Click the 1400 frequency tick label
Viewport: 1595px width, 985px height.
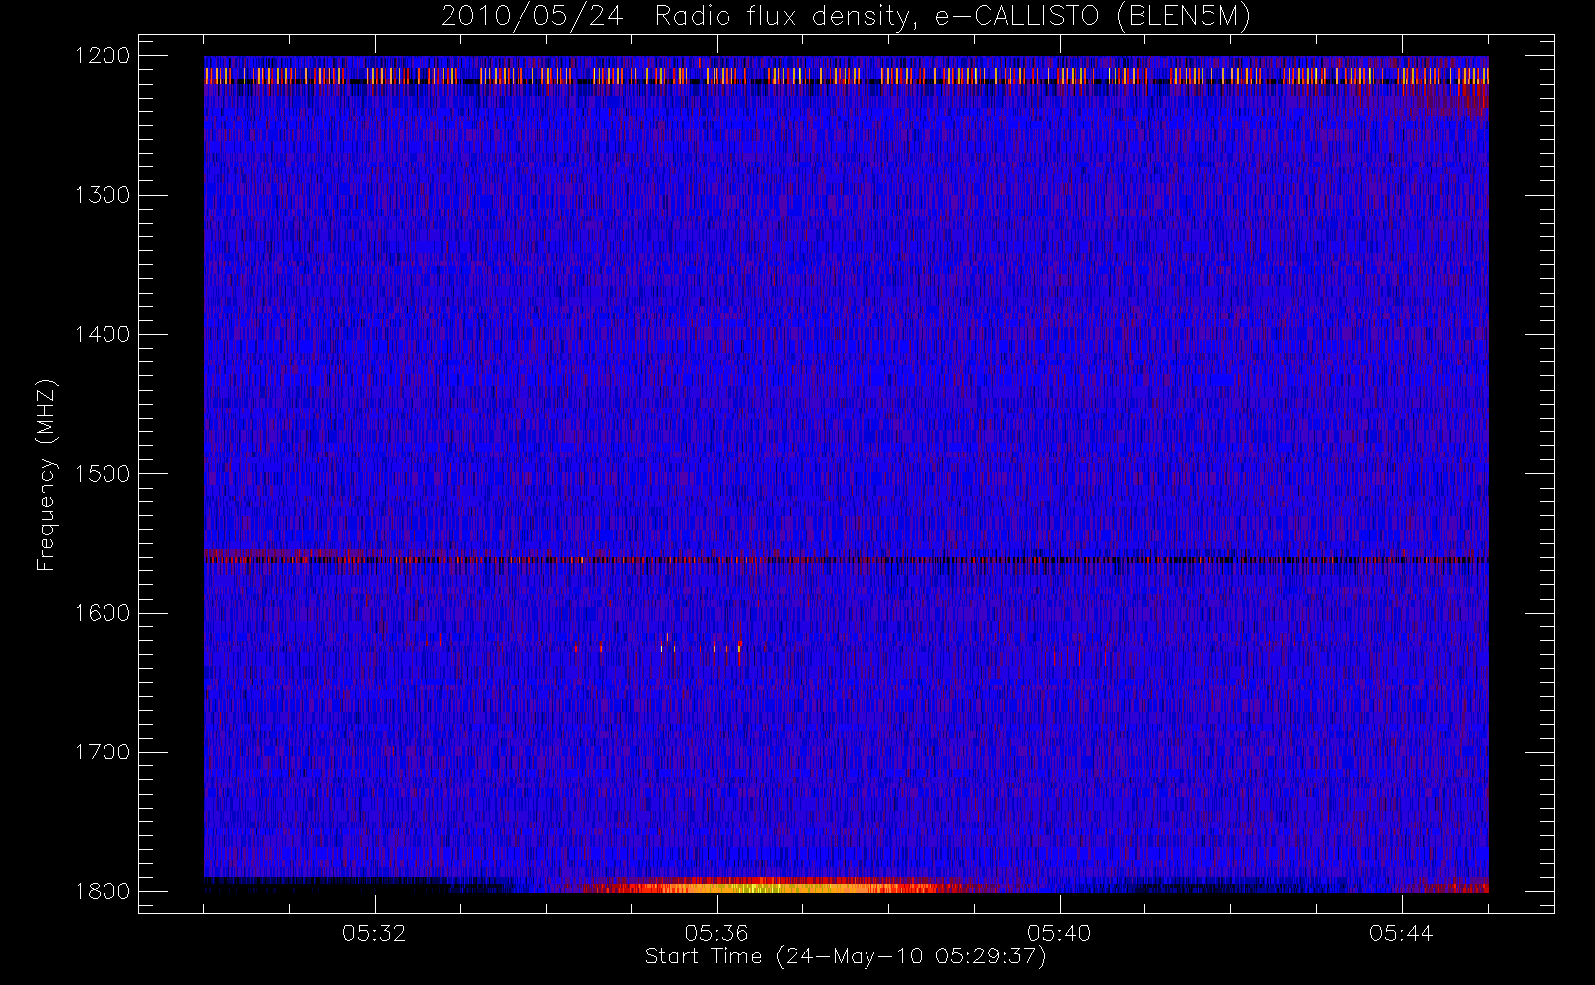point(103,334)
